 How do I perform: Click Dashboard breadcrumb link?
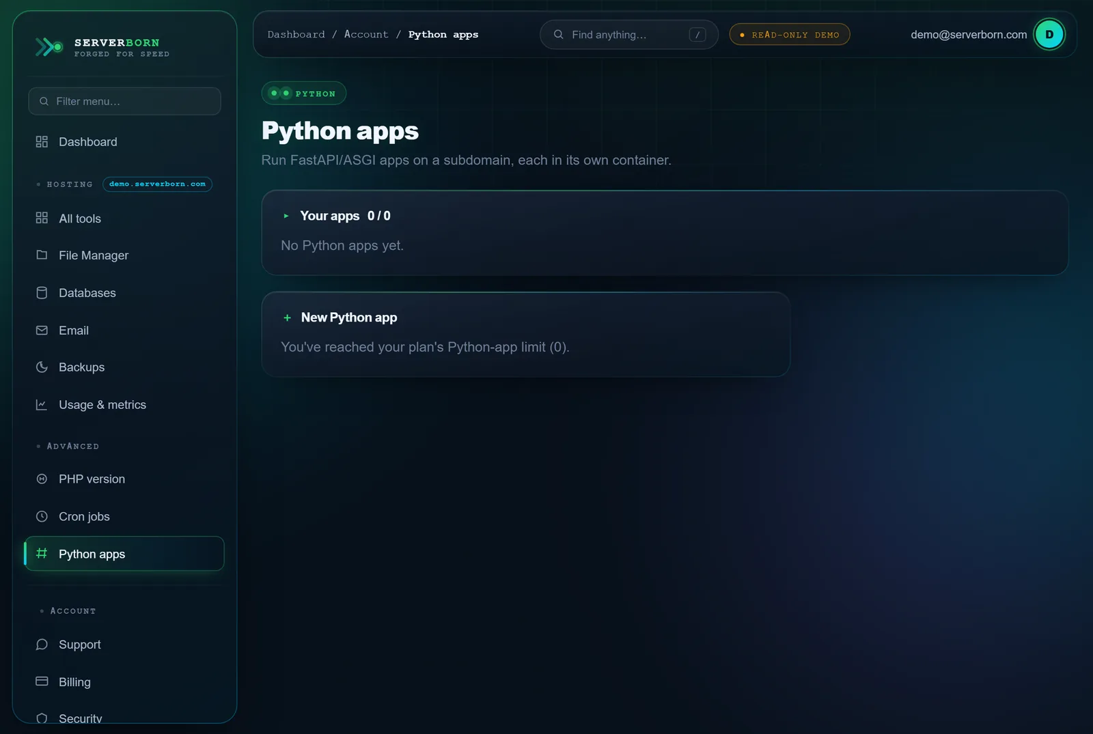point(296,34)
